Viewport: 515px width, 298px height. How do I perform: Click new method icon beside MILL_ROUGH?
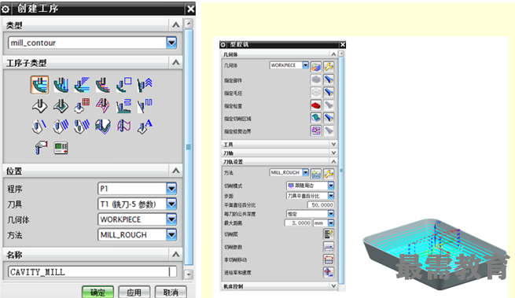316,174
